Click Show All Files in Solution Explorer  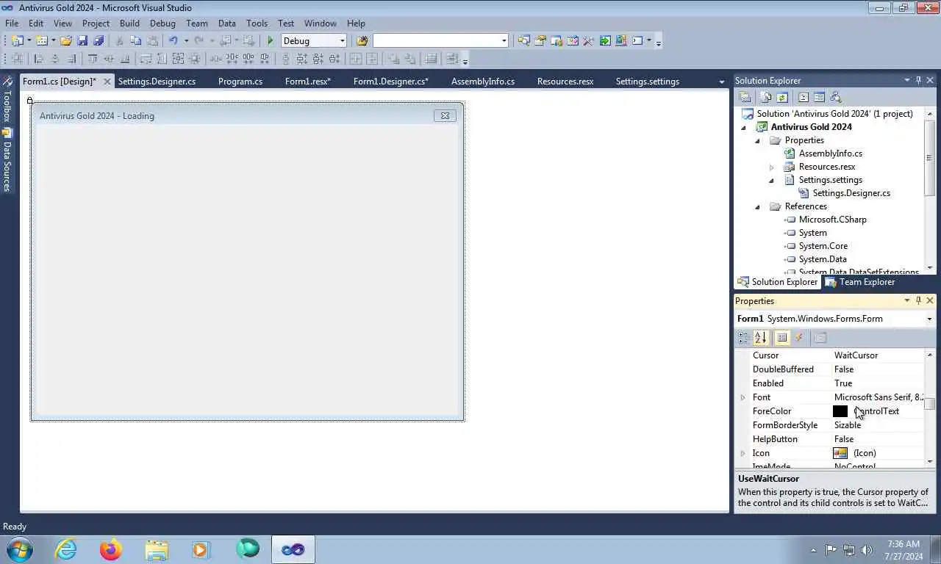coord(766,97)
